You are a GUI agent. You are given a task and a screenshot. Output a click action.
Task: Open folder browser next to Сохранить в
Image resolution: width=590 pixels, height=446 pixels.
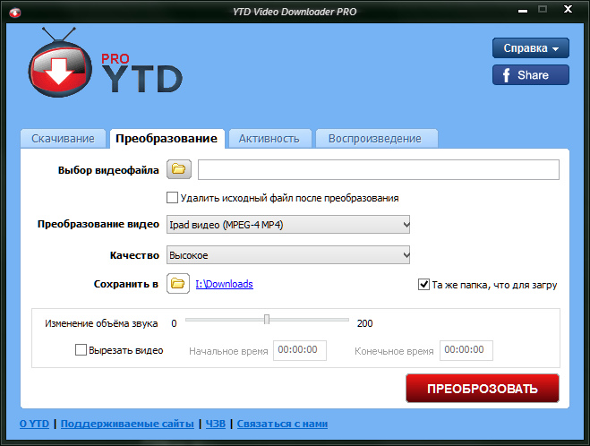coord(177,283)
